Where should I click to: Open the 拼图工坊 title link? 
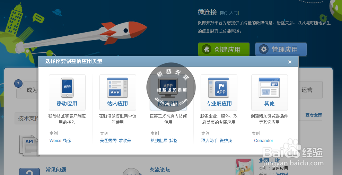click(269, 160)
